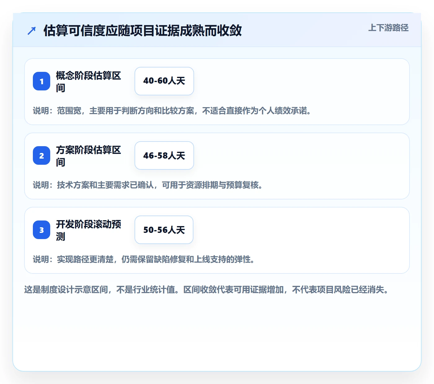Click the blue step 3 number badge
Viewport: 434px width, 384px height.
pyautogui.click(x=42, y=230)
